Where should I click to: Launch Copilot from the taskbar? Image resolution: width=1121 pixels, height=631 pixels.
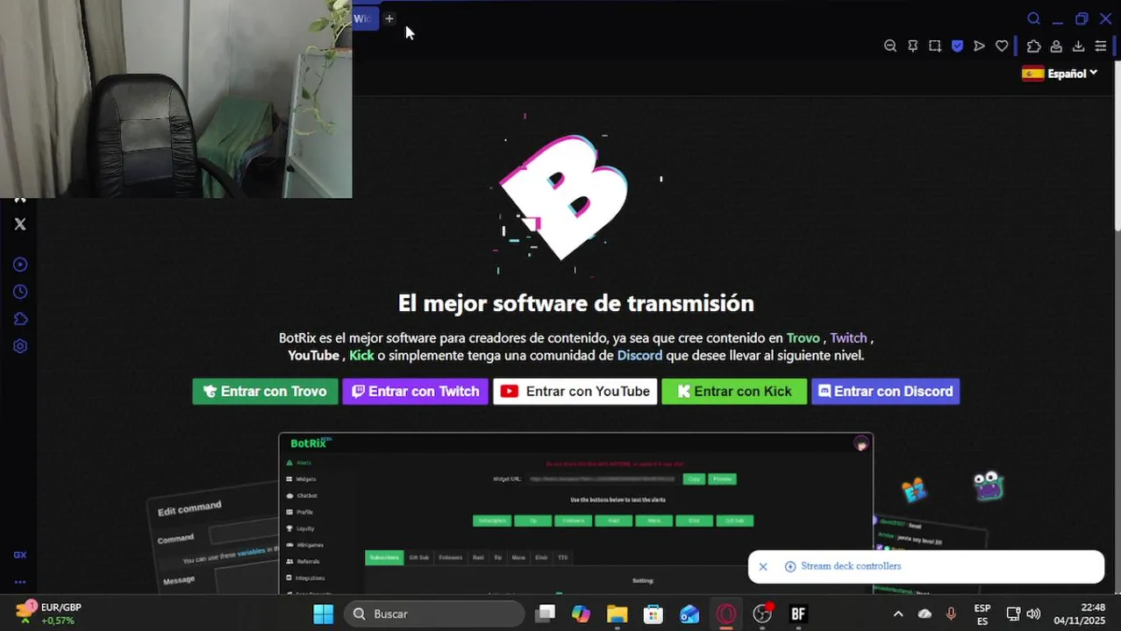click(x=581, y=614)
